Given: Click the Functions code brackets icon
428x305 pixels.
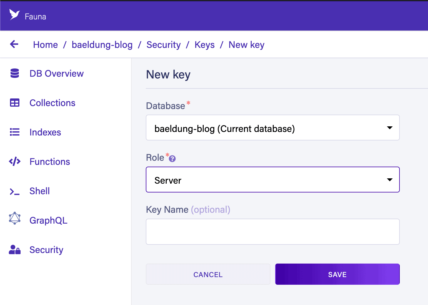Looking at the screenshot, I should click(15, 161).
